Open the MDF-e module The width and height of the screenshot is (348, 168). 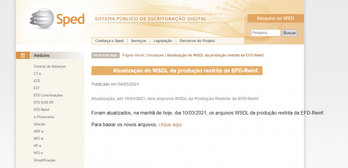point(39,131)
